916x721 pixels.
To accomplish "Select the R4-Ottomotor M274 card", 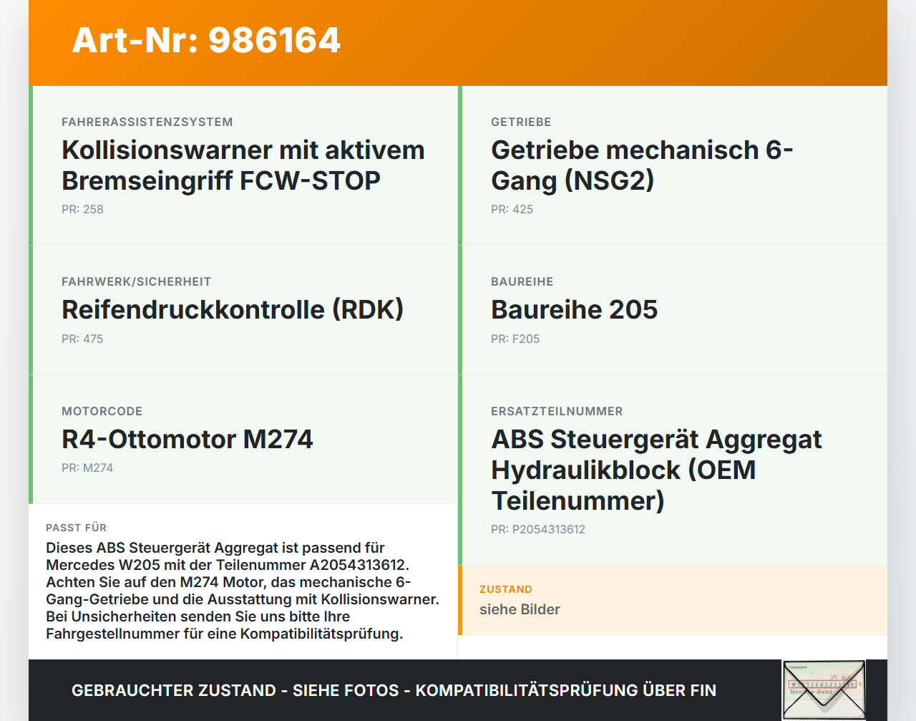I will [187, 439].
